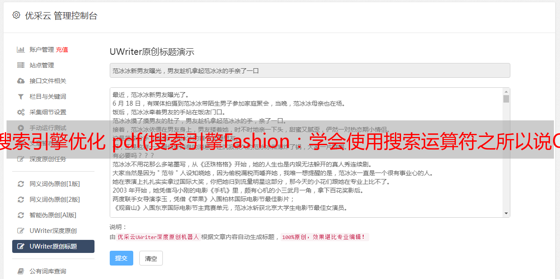Click the book icon for 公有词库查询
This screenshot has width=560, height=279.
pos(20,271)
